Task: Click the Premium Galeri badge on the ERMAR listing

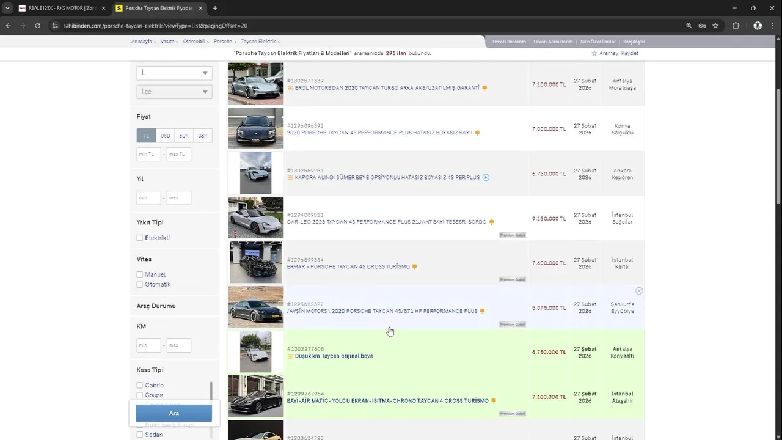Action: pos(512,279)
